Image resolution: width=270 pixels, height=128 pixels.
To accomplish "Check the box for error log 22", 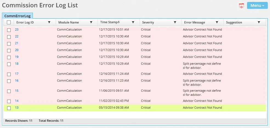I will click(9, 37).
